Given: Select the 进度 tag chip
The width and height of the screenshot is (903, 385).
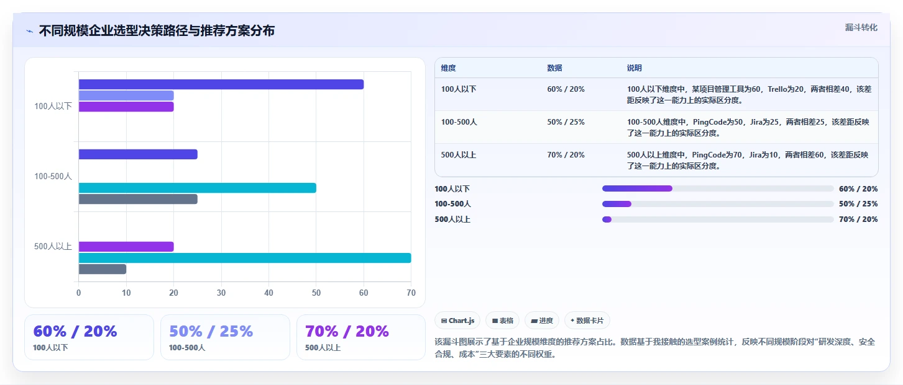Looking at the screenshot, I should tap(542, 321).
